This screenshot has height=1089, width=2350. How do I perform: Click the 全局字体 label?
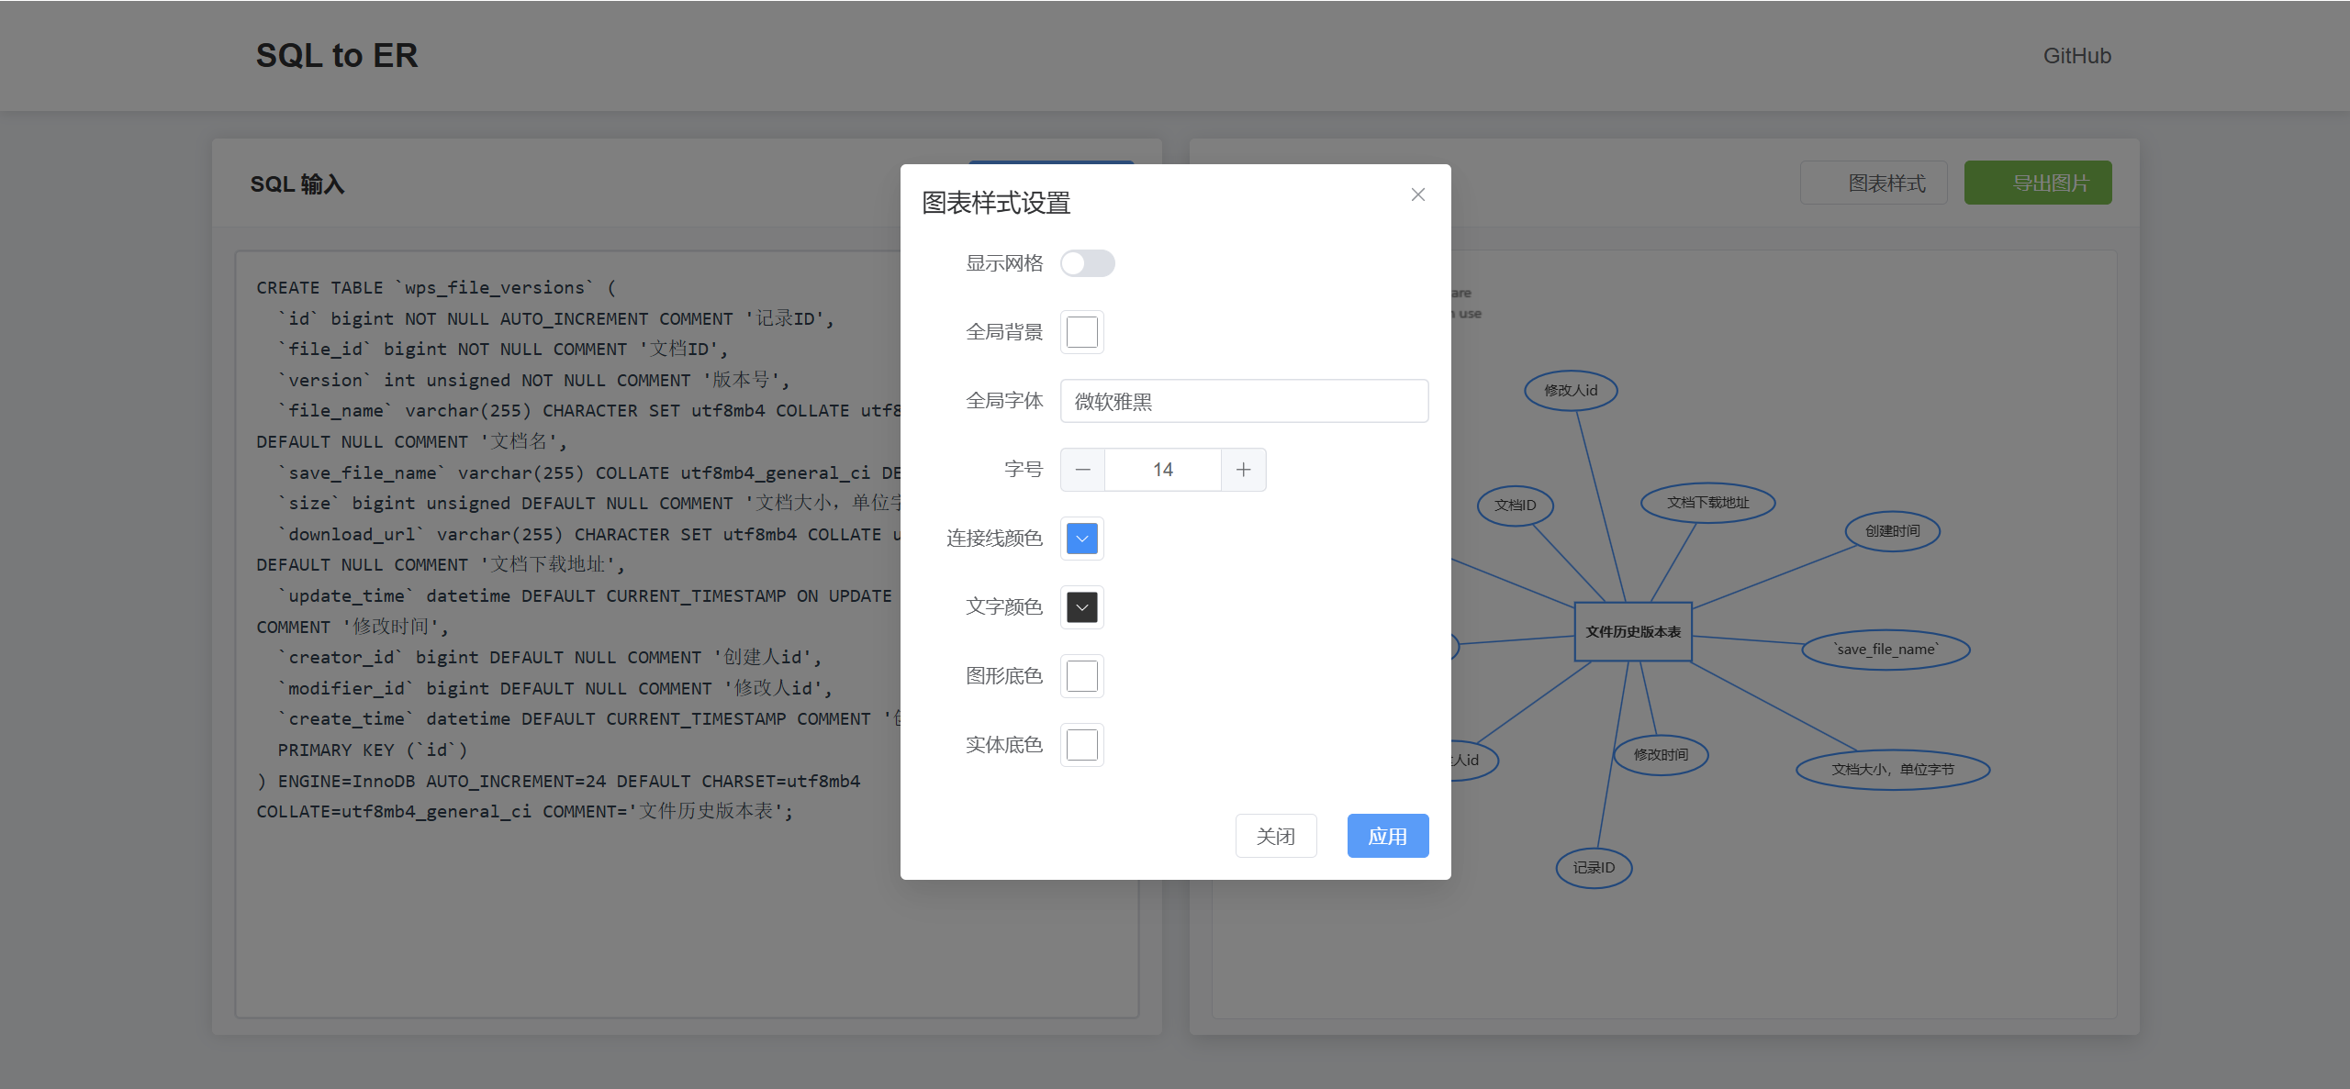pyautogui.click(x=1004, y=401)
